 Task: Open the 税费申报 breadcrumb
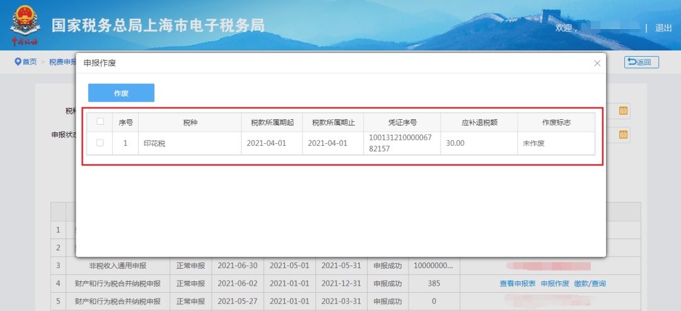click(x=62, y=62)
